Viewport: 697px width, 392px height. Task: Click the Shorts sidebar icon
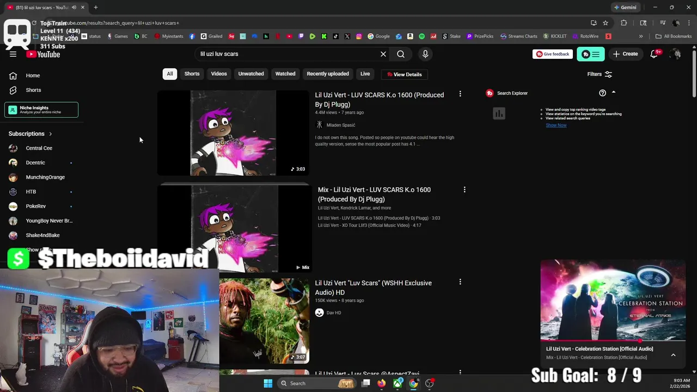13,90
